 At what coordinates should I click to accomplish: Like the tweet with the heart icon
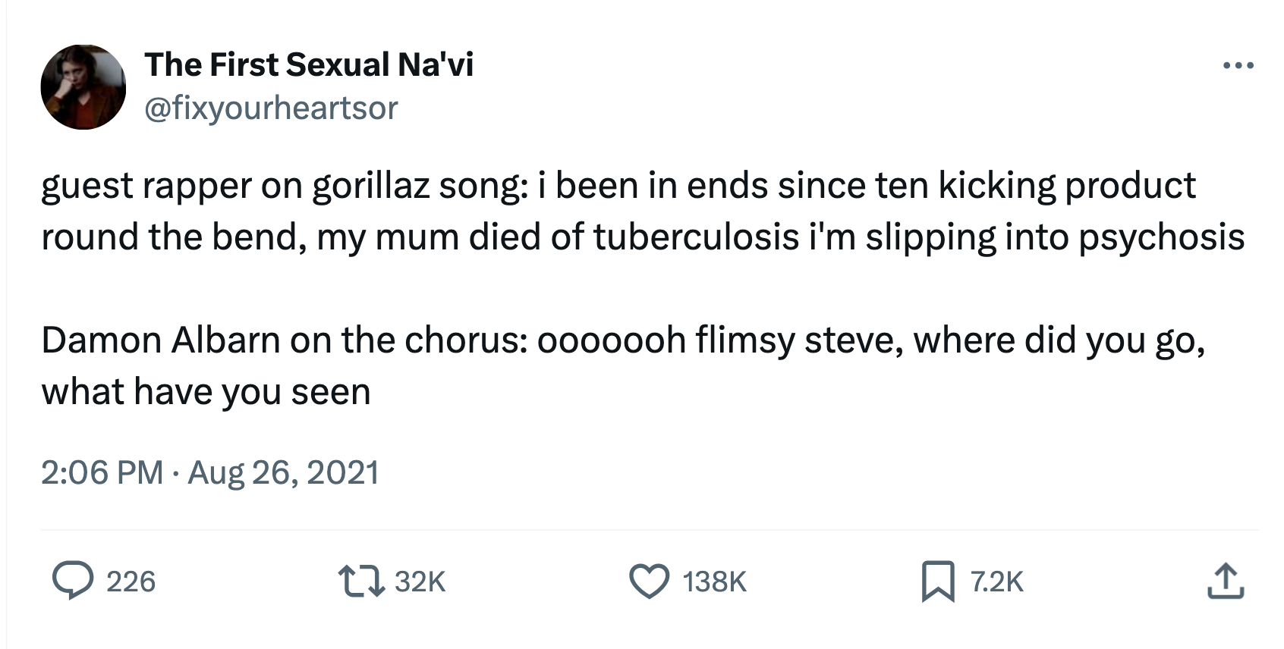tap(650, 582)
